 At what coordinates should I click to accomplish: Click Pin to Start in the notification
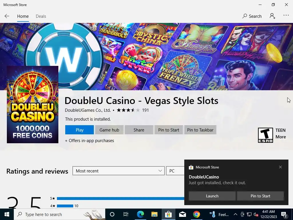[260, 196]
